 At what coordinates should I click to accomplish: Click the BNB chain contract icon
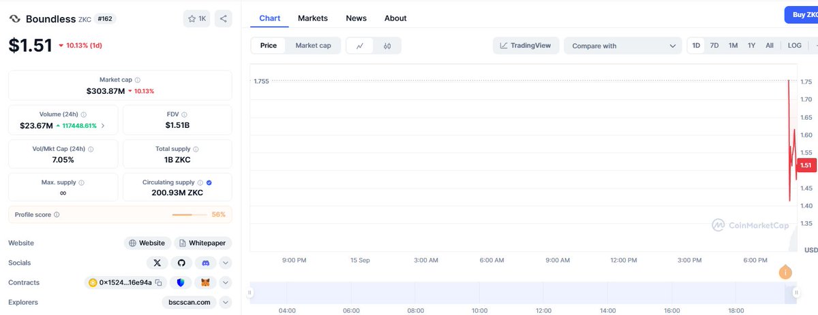click(93, 282)
